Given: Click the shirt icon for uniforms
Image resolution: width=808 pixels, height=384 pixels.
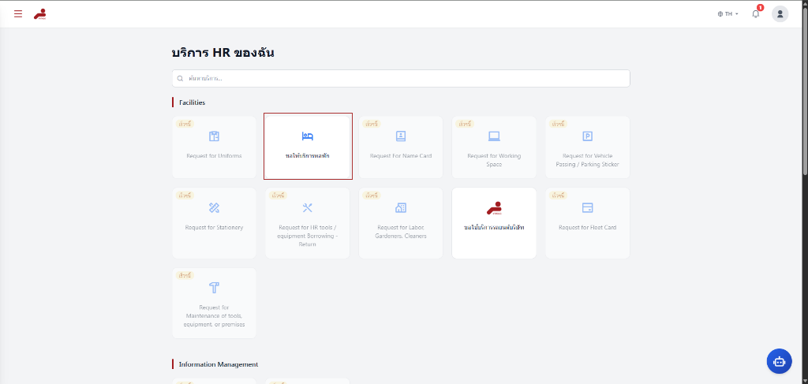Looking at the screenshot, I should (x=215, y=136).
